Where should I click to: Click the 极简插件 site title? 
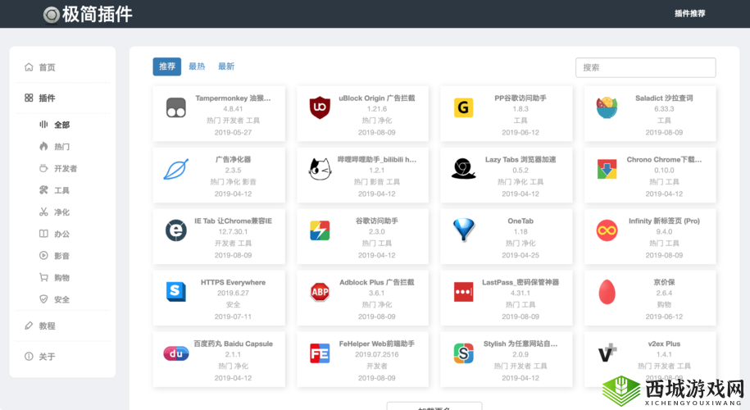tap(97, 15)
